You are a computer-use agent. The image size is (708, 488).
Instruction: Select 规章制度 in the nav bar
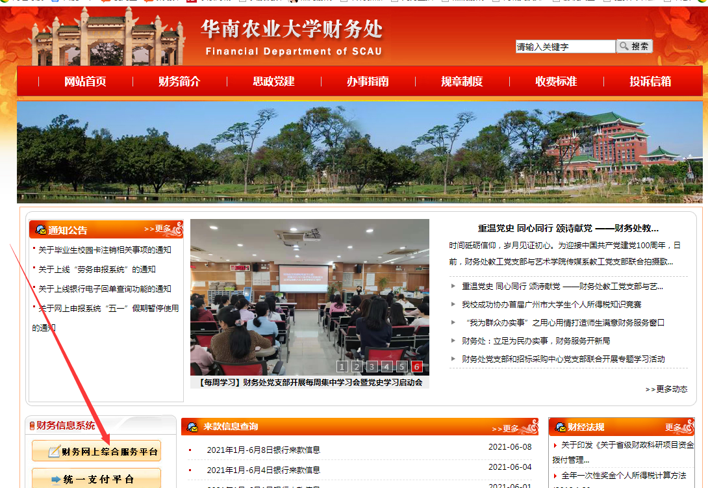point(462,81)
